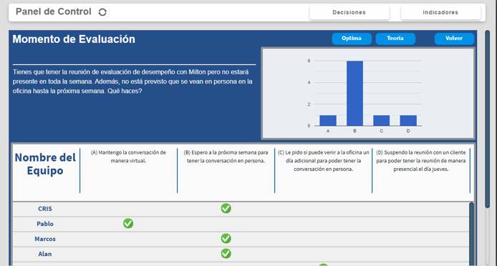The image size is (497, 266).
Task: Click the green checkmark in Marcos row
Action: point(226,238)
